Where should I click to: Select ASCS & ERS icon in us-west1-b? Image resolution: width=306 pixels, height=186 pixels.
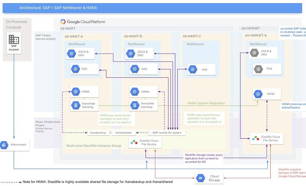(x=131, y=54)
